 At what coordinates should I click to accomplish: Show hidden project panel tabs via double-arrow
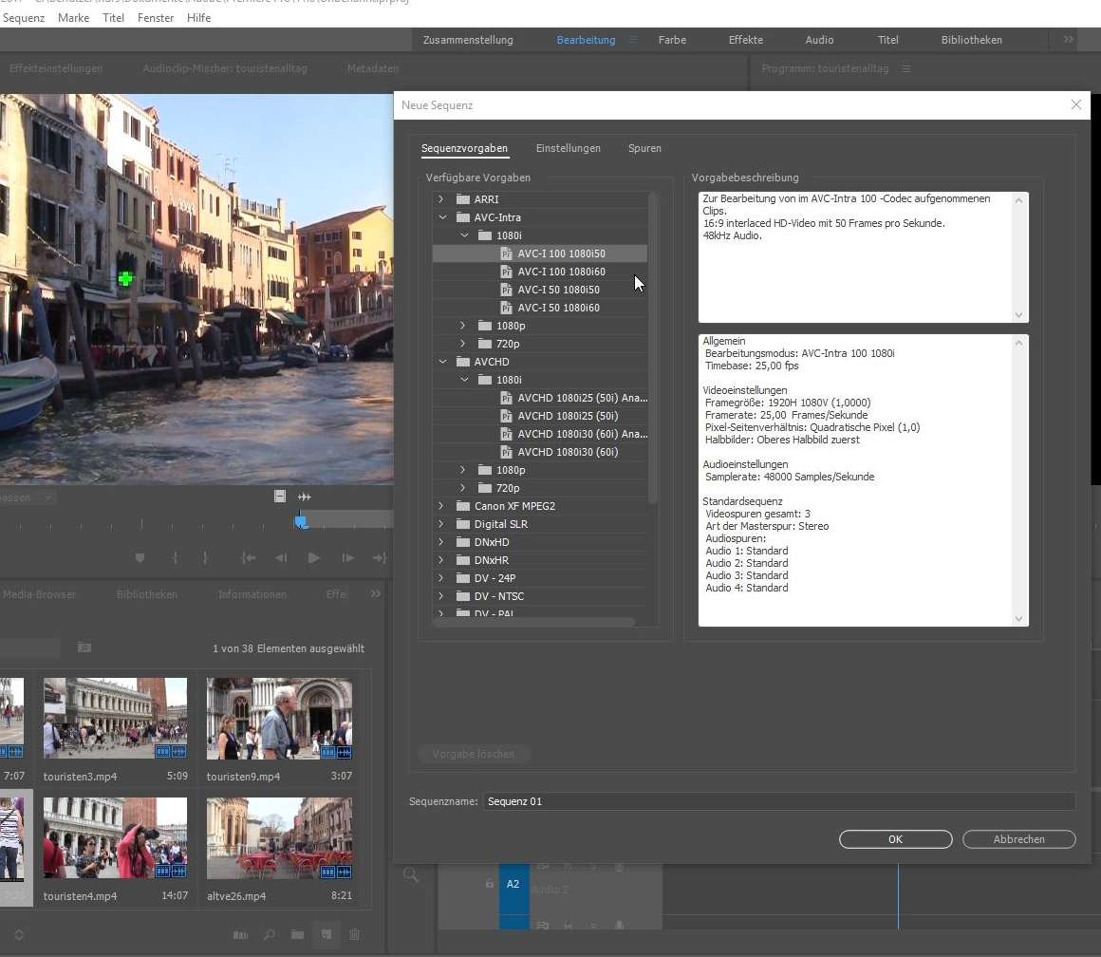pyautogui.click(x=376, y=594)
